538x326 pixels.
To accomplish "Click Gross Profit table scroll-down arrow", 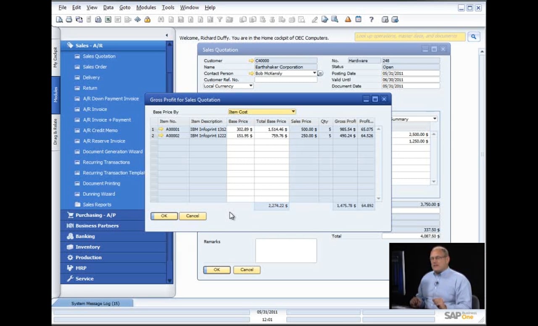I will (378, 198).
